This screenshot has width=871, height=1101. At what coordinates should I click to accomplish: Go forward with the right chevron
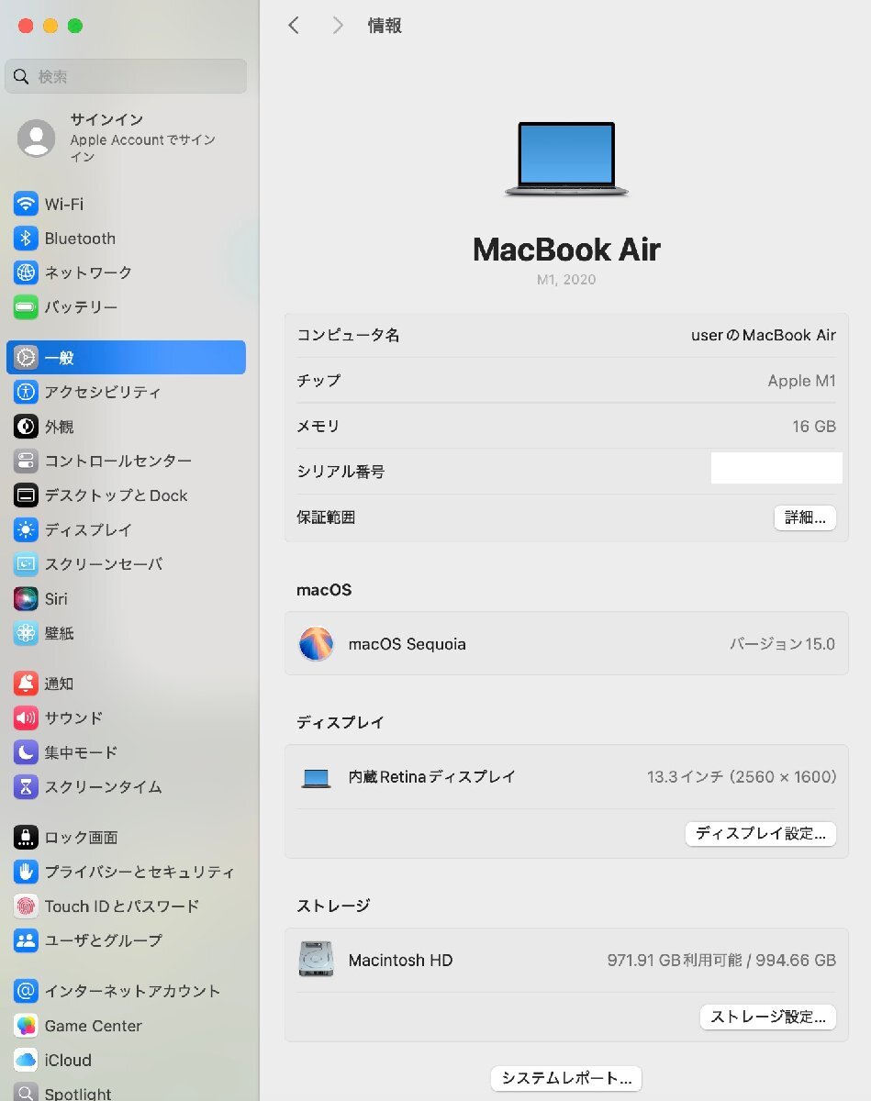338,26
